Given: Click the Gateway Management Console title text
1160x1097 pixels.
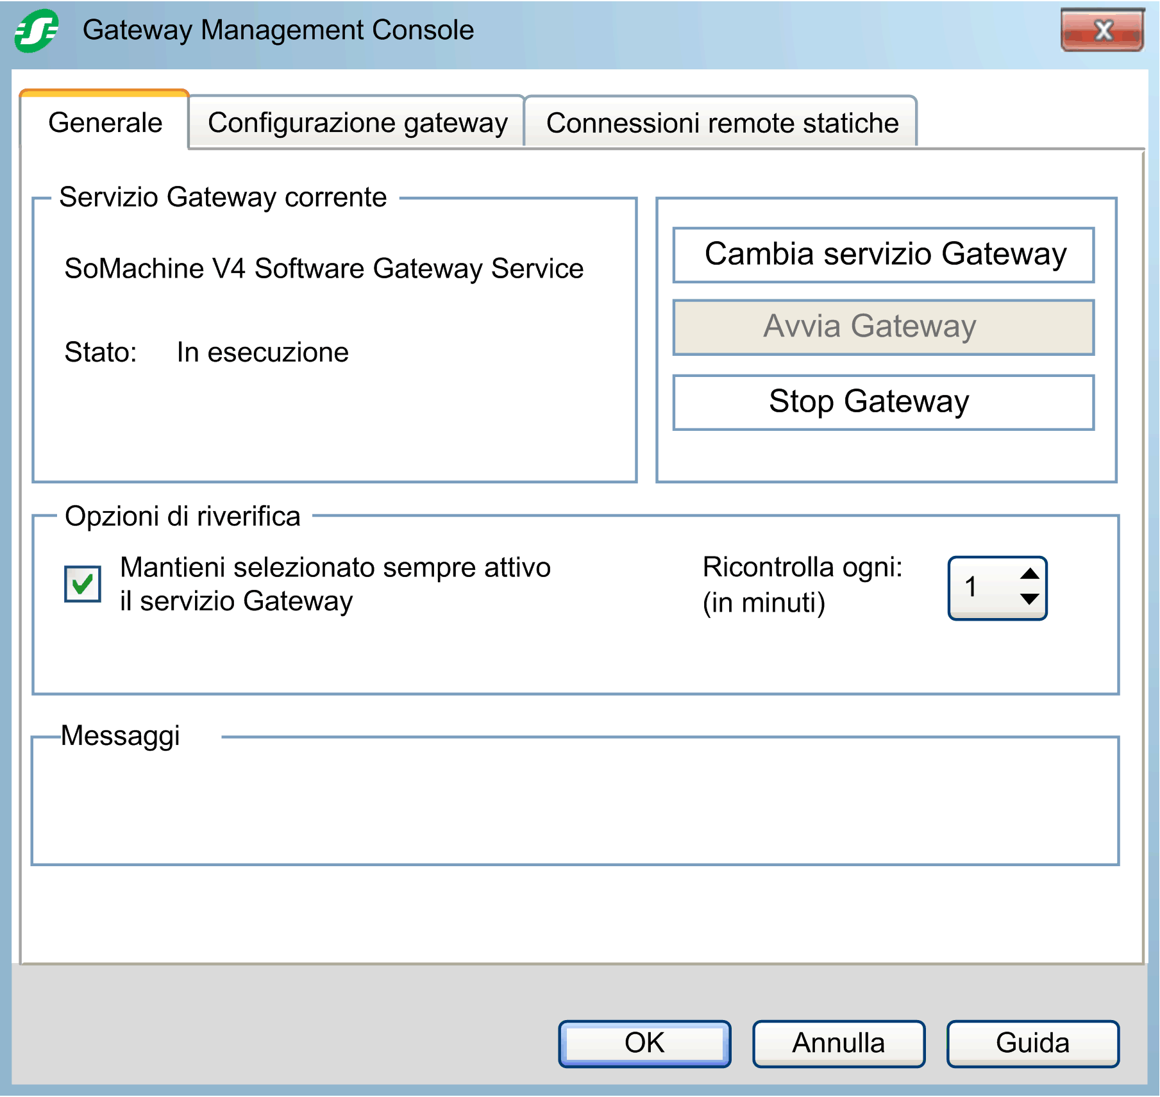Looking at the screenshot, I should pyautogui.click(x=278, y=30).
